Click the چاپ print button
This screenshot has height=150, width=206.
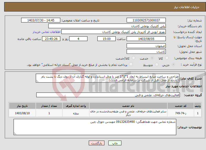point(115,143)
